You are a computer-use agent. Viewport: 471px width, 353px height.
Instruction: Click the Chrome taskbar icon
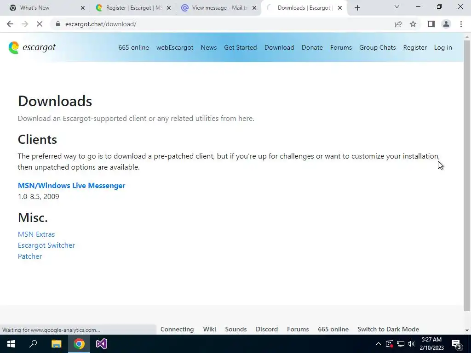pyautogui.click(x=79, y=344)
